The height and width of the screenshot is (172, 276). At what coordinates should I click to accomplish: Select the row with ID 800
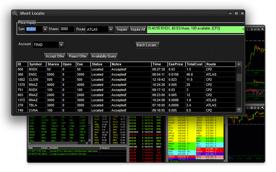click(x=126, y=69)
